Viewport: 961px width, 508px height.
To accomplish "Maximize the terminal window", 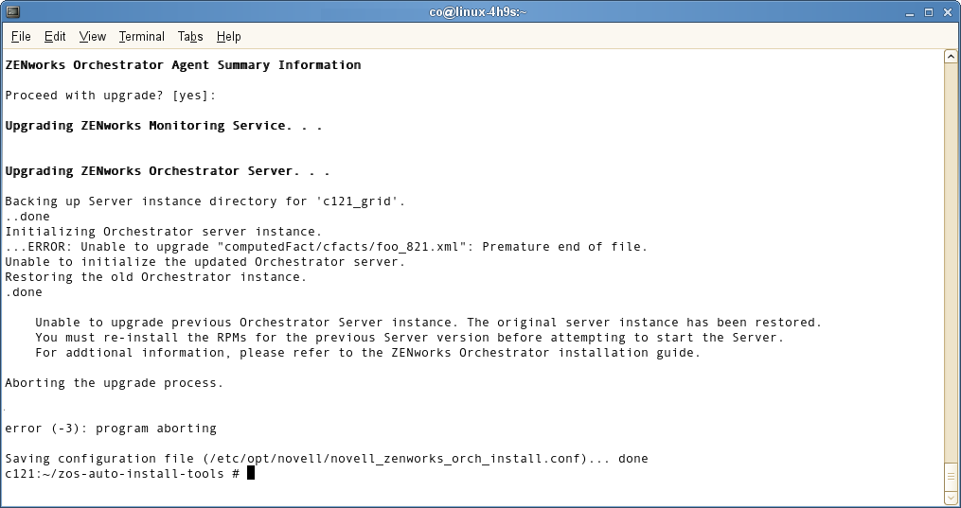I will pos(929,11).
